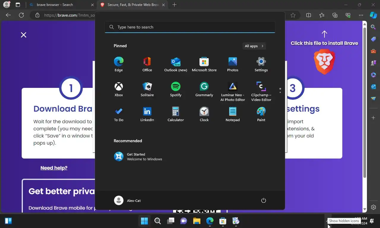Image resolution: width=380 pixels, height=228 pixels.
Task: Open Clipchamp Video Editor
Action: (x=261, y=92)
